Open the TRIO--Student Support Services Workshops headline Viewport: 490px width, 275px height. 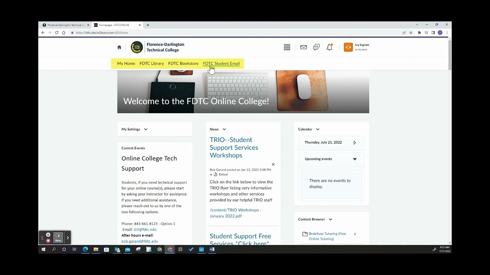click(234, 147)
